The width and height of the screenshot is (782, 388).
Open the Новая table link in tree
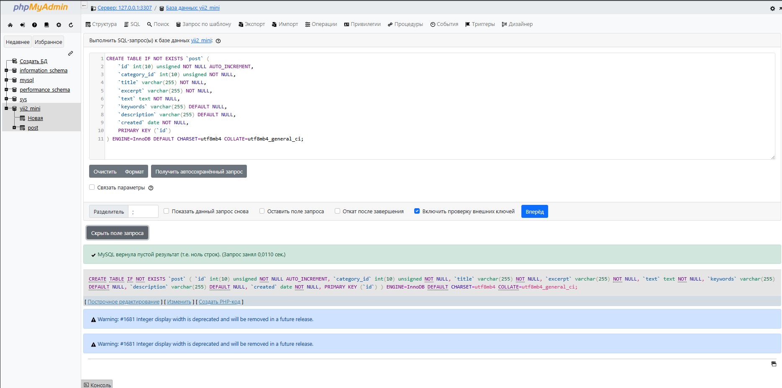(x=36, y=118)
